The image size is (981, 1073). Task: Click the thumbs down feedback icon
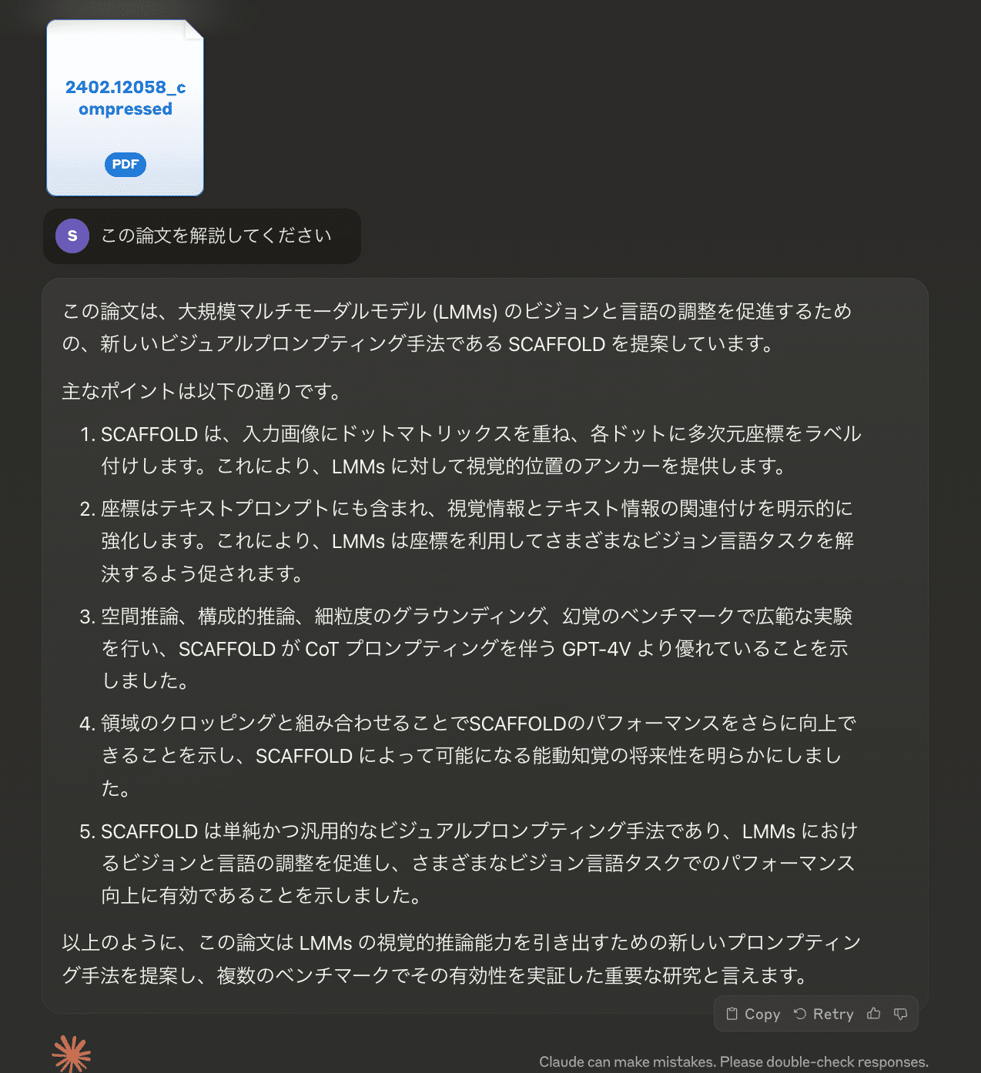(x=900, y=1014)
